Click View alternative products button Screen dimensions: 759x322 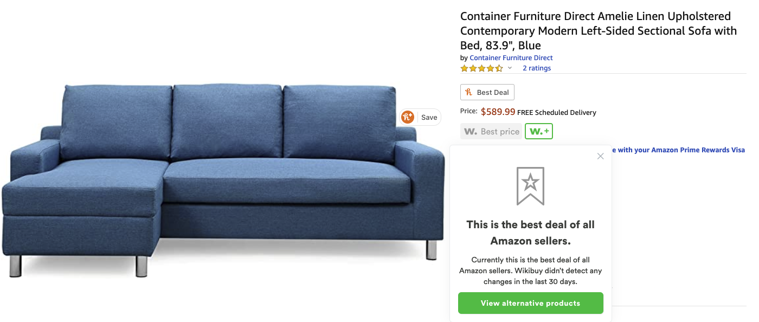click(x=530, y=303)
